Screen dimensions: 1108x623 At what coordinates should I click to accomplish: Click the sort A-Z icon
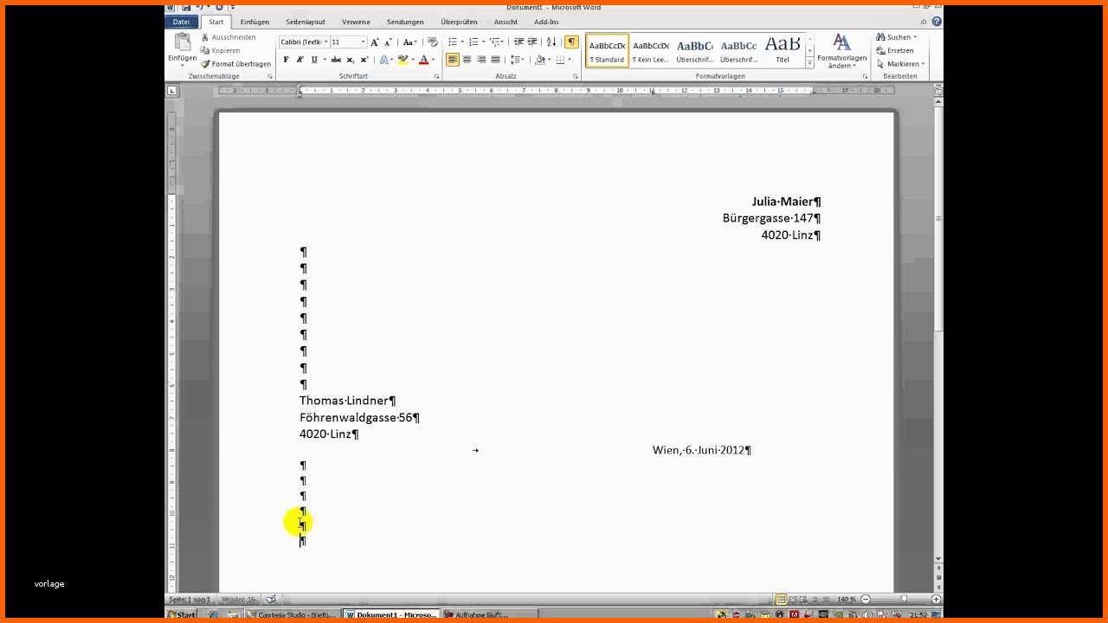551,42
